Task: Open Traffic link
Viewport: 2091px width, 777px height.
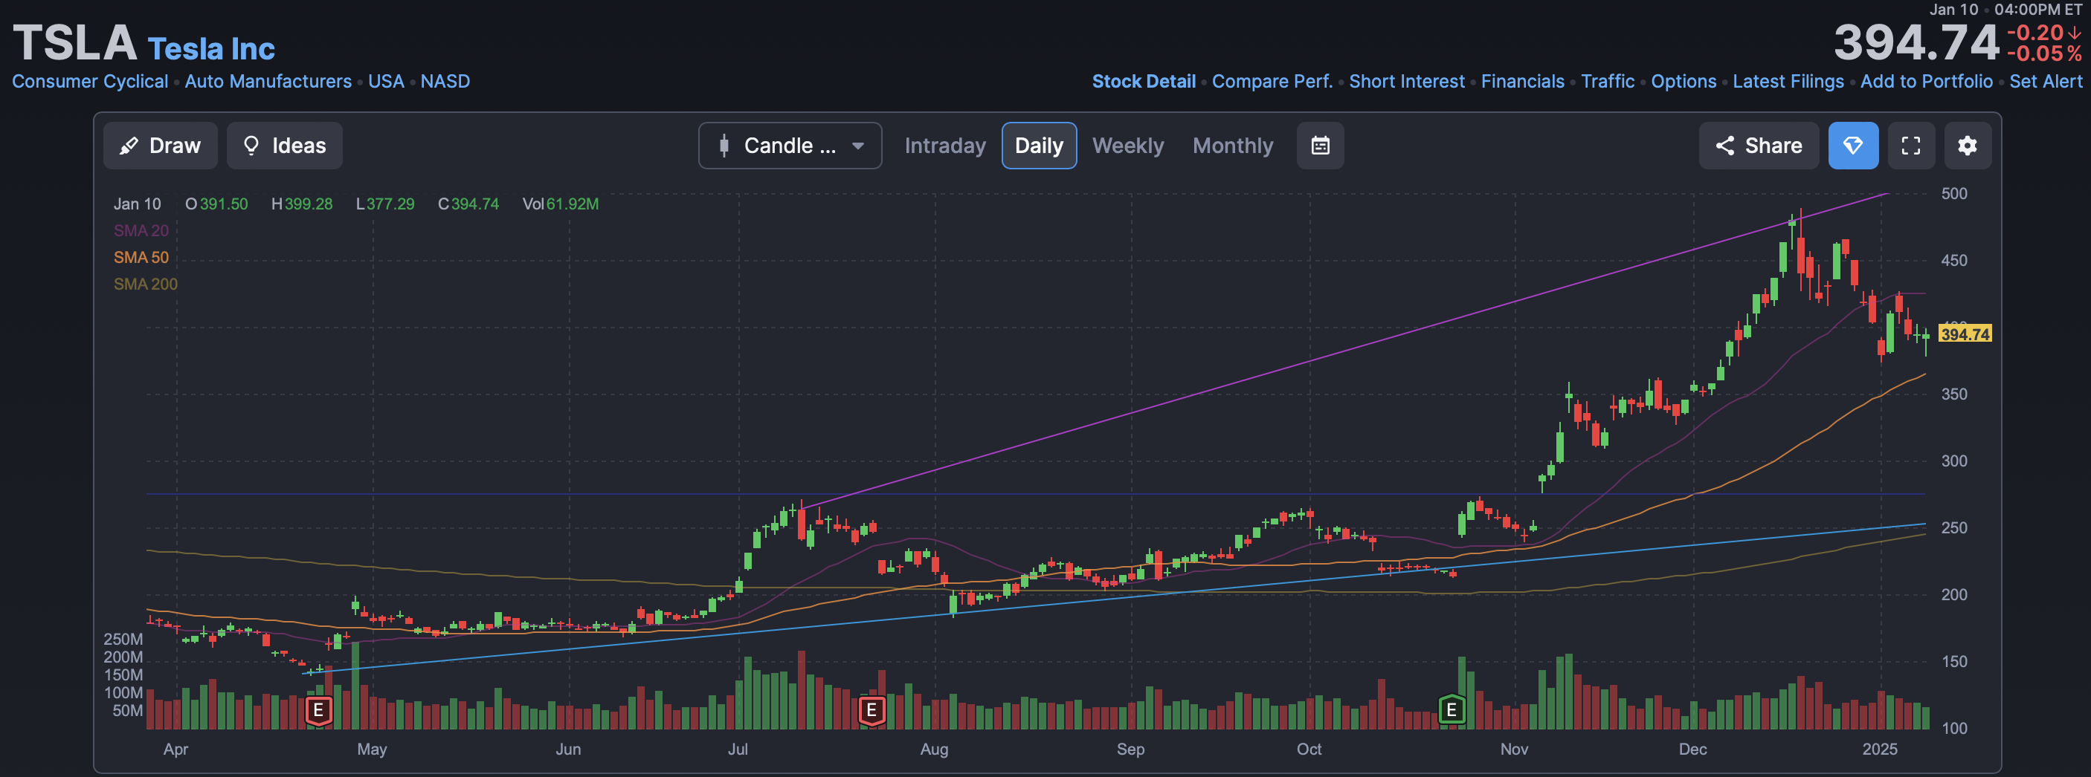Action: tap(1607, 81)
